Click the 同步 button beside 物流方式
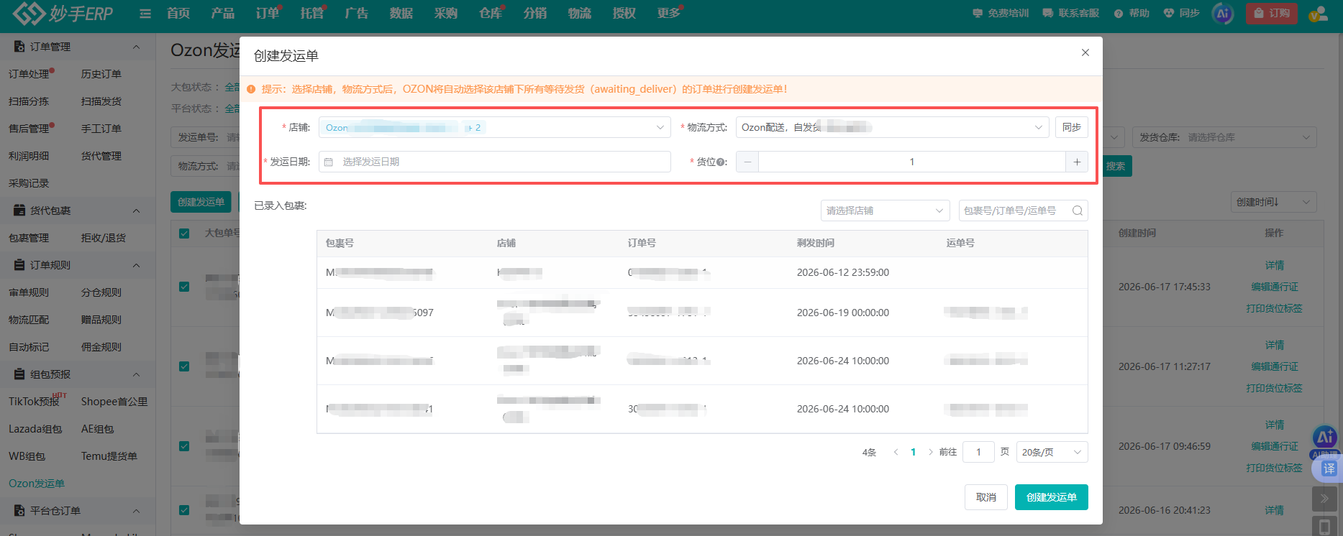Viewport: 1343px width, 536px height. tap(1072, 127)
